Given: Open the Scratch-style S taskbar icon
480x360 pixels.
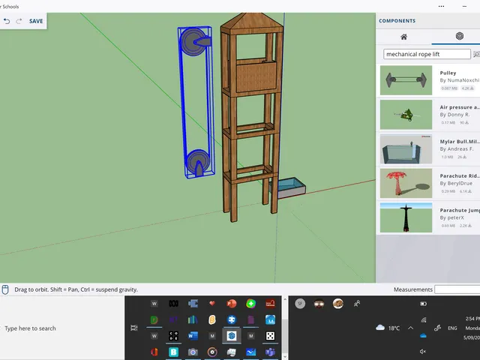Looking at the screenshot, I should tap(212, 320).
